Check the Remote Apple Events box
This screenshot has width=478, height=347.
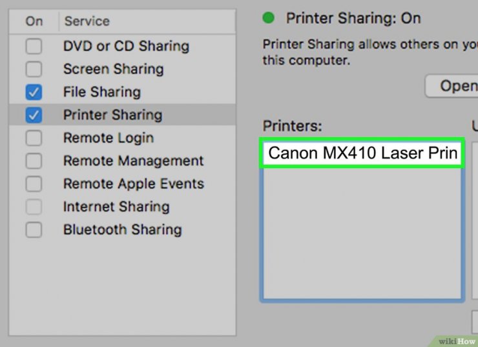tap(34, 184)
